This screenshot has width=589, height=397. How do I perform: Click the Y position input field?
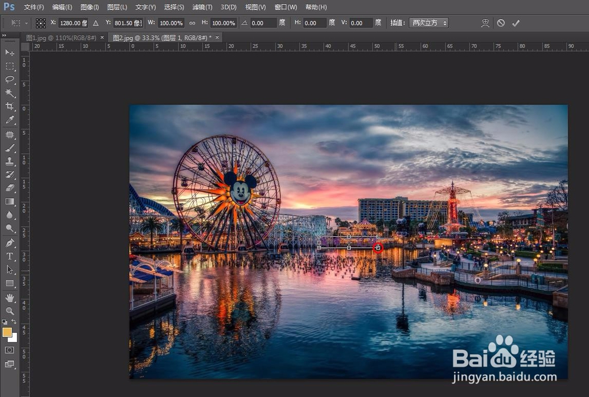pyautogui.click(x=128, y=24)
